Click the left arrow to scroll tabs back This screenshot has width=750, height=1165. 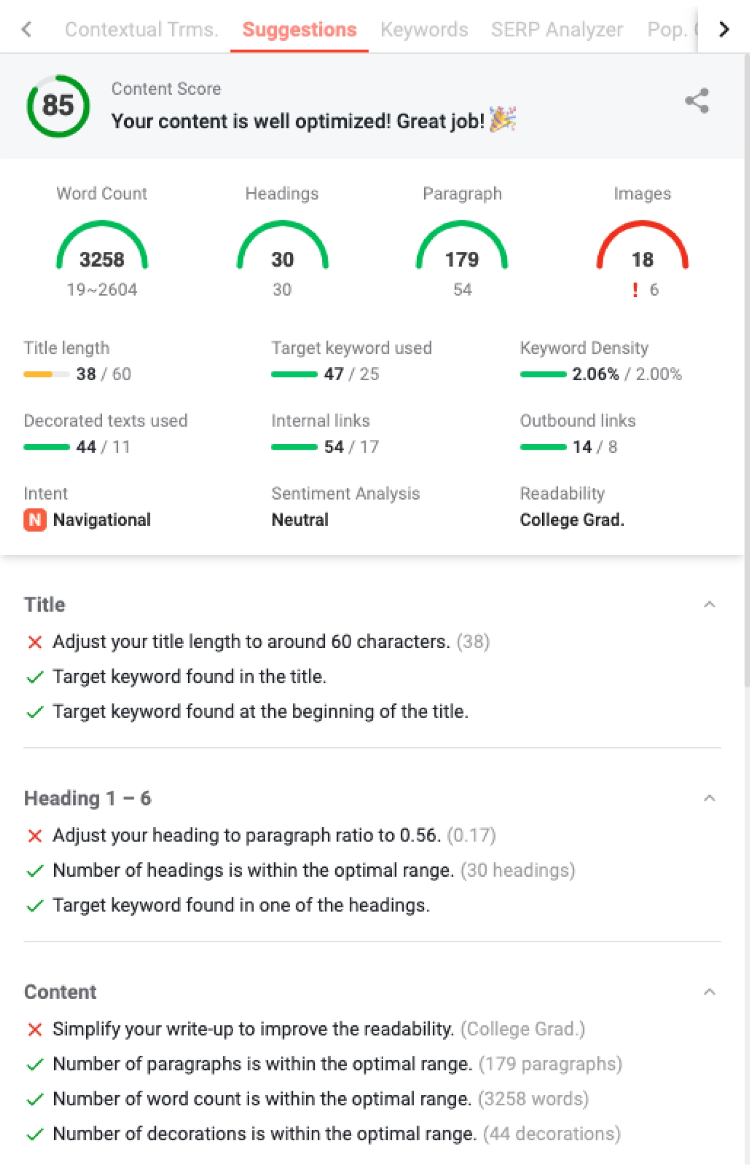26,29
